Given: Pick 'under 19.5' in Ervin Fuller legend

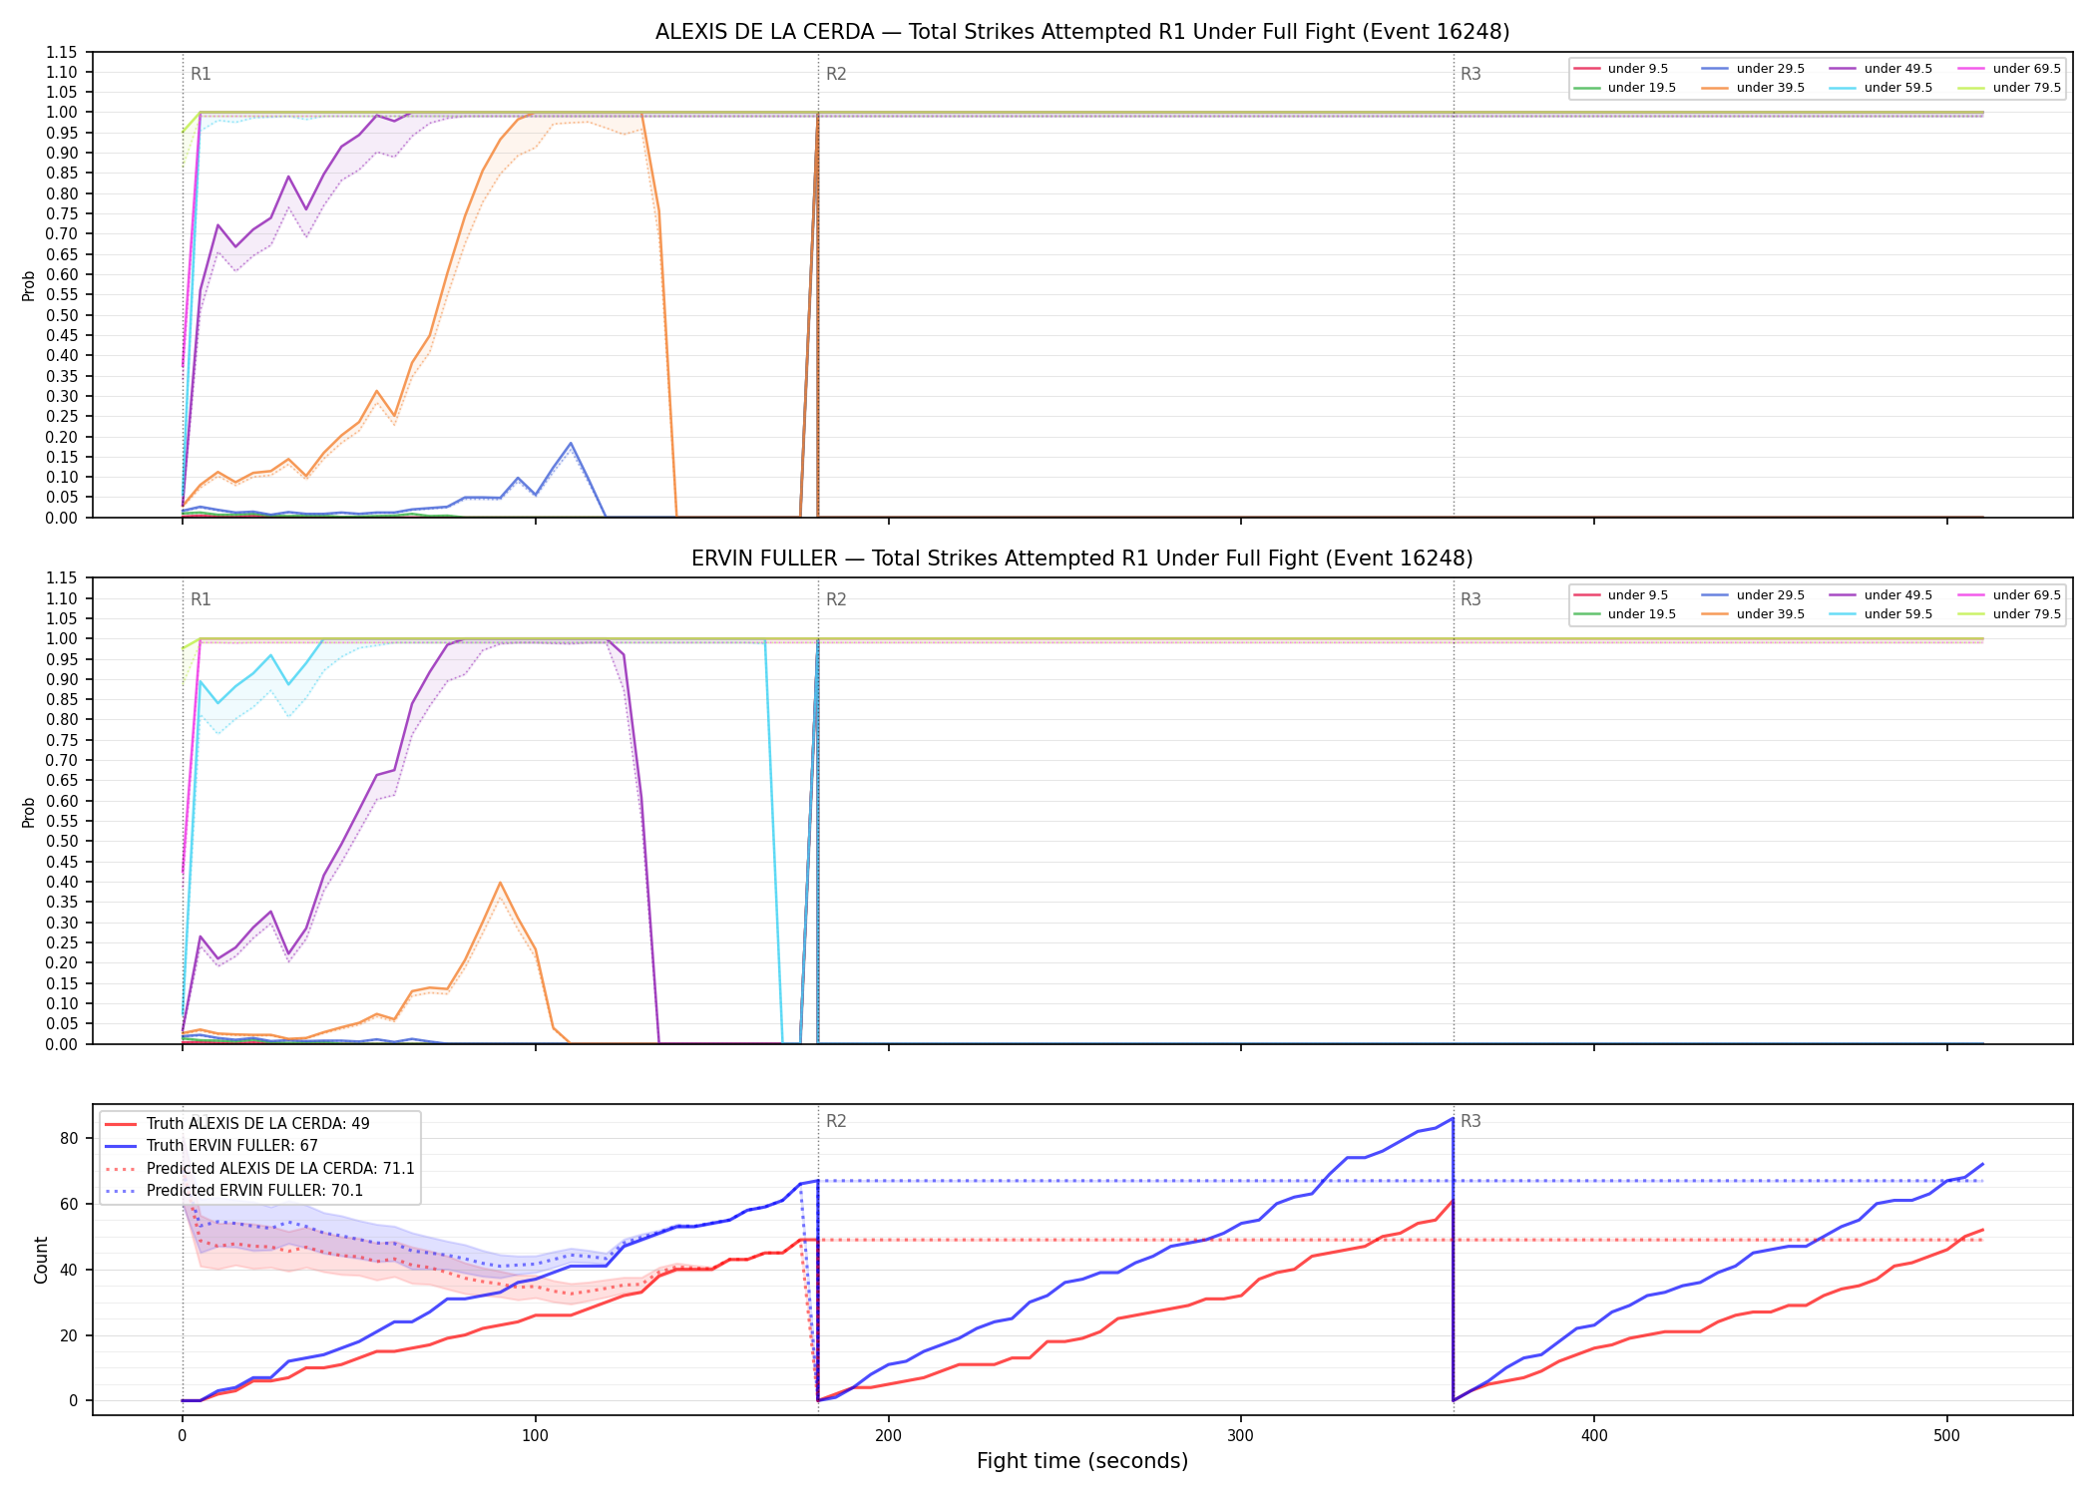Looking at the screenshot, I should click(1624, 614).
